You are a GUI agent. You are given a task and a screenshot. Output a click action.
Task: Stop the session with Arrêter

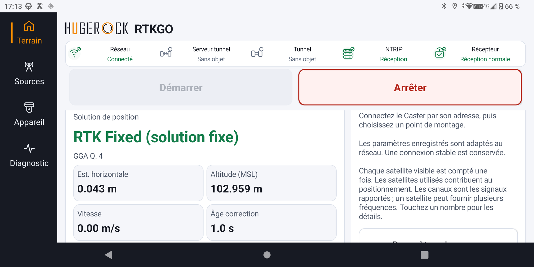tap(410, 87)
